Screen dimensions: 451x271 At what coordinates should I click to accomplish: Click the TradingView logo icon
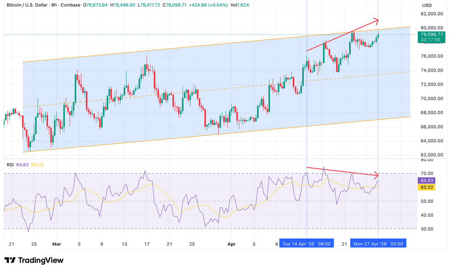[11, 260]
